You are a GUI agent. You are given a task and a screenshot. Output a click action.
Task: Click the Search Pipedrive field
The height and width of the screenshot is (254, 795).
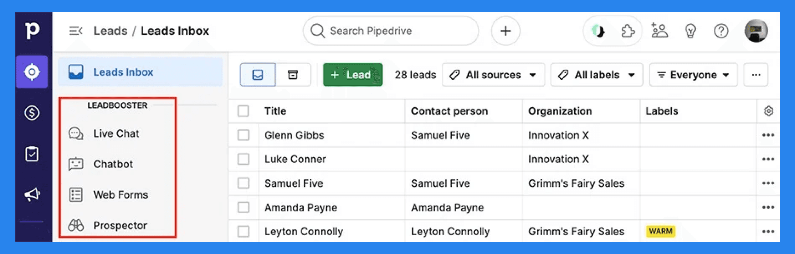click(x=391, y=31)
